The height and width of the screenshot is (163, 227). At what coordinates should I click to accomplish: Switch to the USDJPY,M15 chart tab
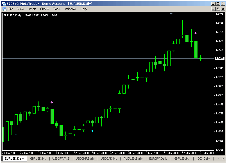[62, 159]
